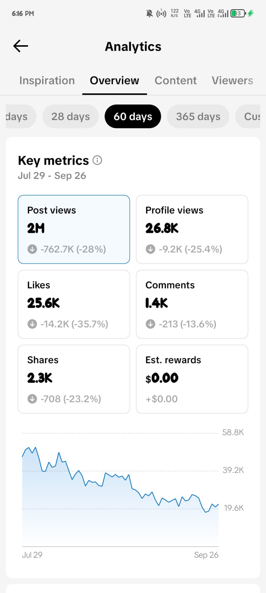Tap the down arrow icon under Post views
The width and height of the screenshot is (266, 593).
(32, 249)
